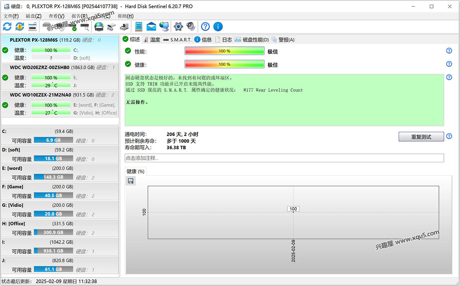Click the refresh icon with warning sign
This screenshot has width=460, height=286.
20,26
